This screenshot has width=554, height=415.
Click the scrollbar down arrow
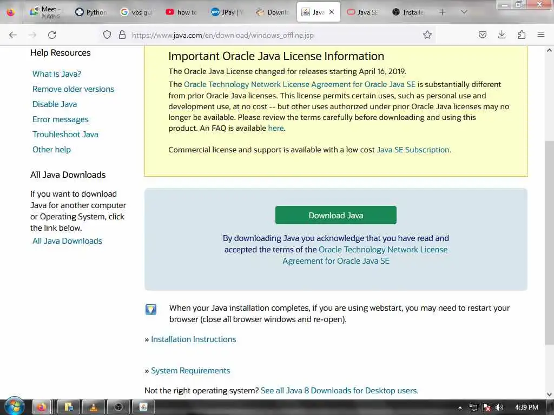(x=549, y=394)
